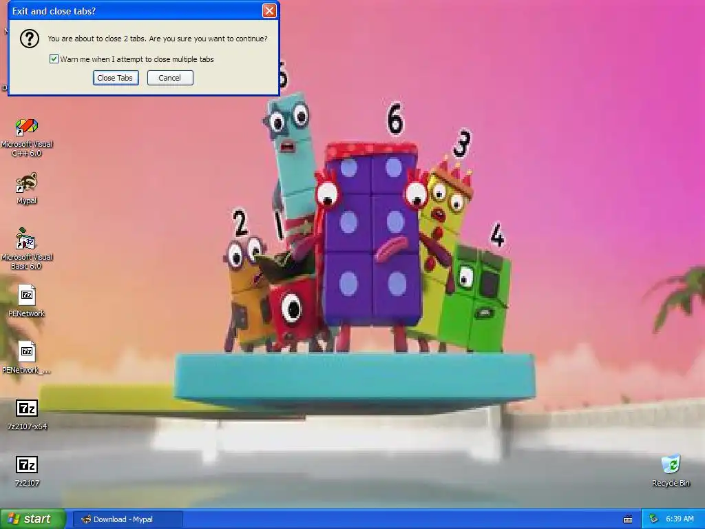Image resolution: width=705 pixels, height=529 pixels.
Task: Switch to Download - Mypal taskbar window
Action: [127, 519]
